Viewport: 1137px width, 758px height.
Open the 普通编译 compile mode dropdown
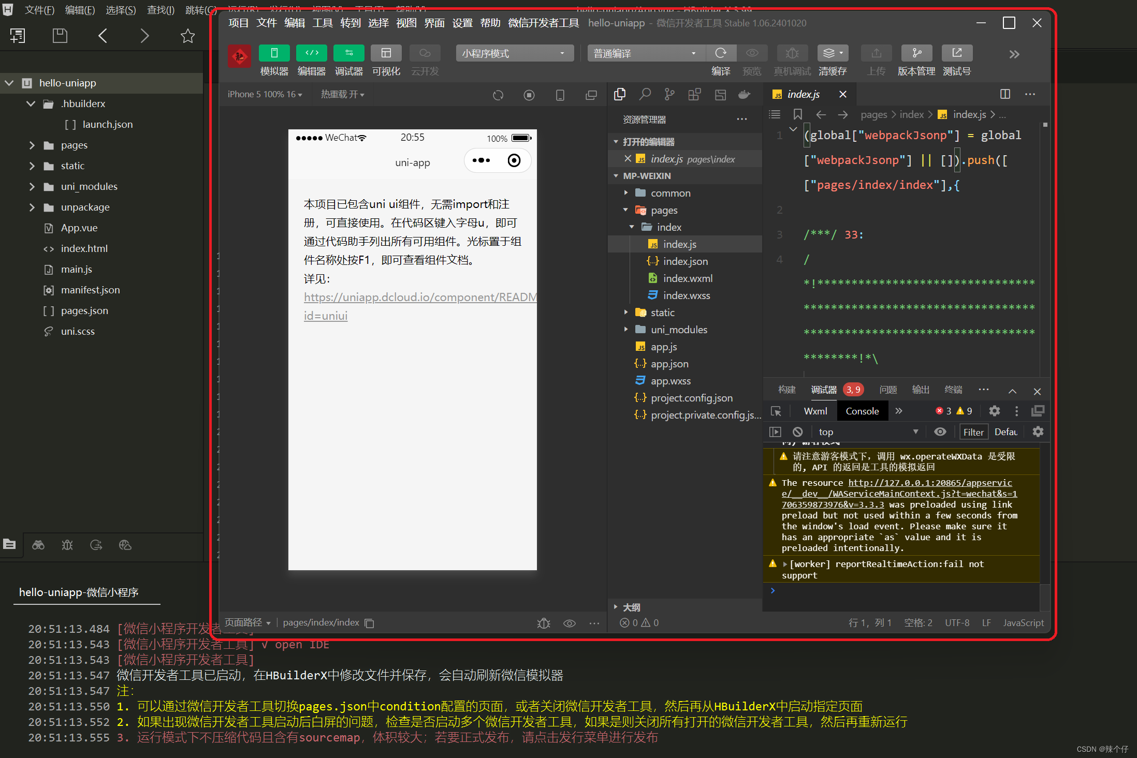(x=646, y=53)
